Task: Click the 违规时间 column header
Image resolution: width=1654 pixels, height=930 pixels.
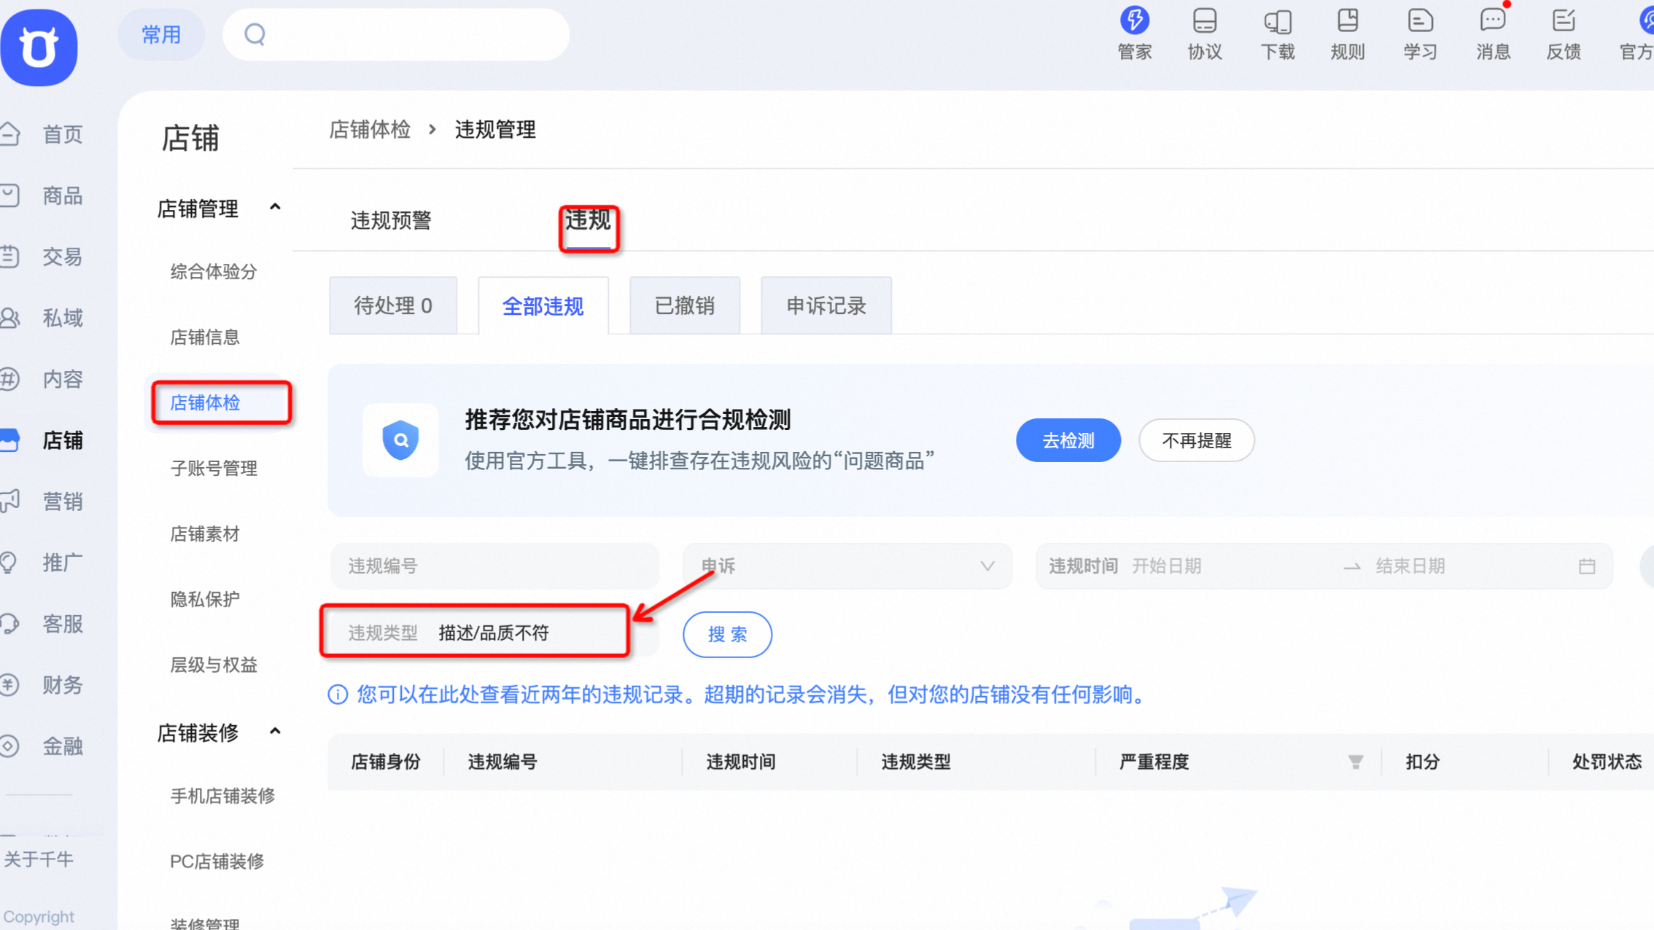Action: pos(741,762)
